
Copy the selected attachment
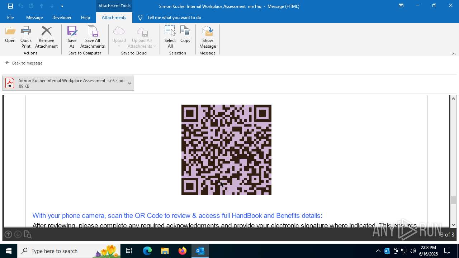[185, 35]
